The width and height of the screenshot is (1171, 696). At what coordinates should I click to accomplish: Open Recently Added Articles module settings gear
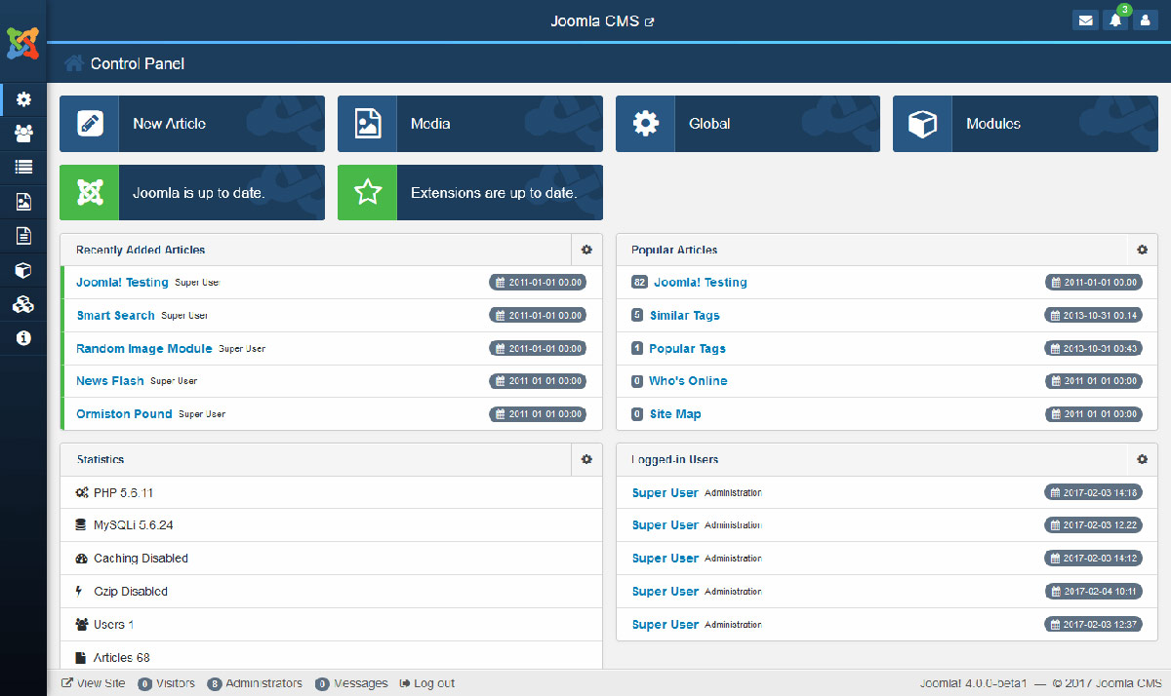point(586,250)
